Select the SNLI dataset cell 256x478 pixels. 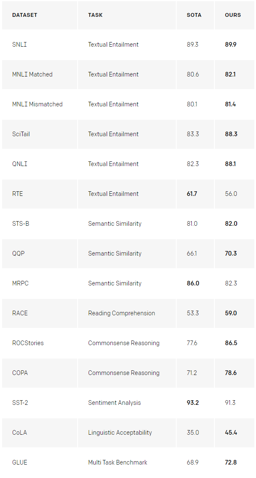19,45
